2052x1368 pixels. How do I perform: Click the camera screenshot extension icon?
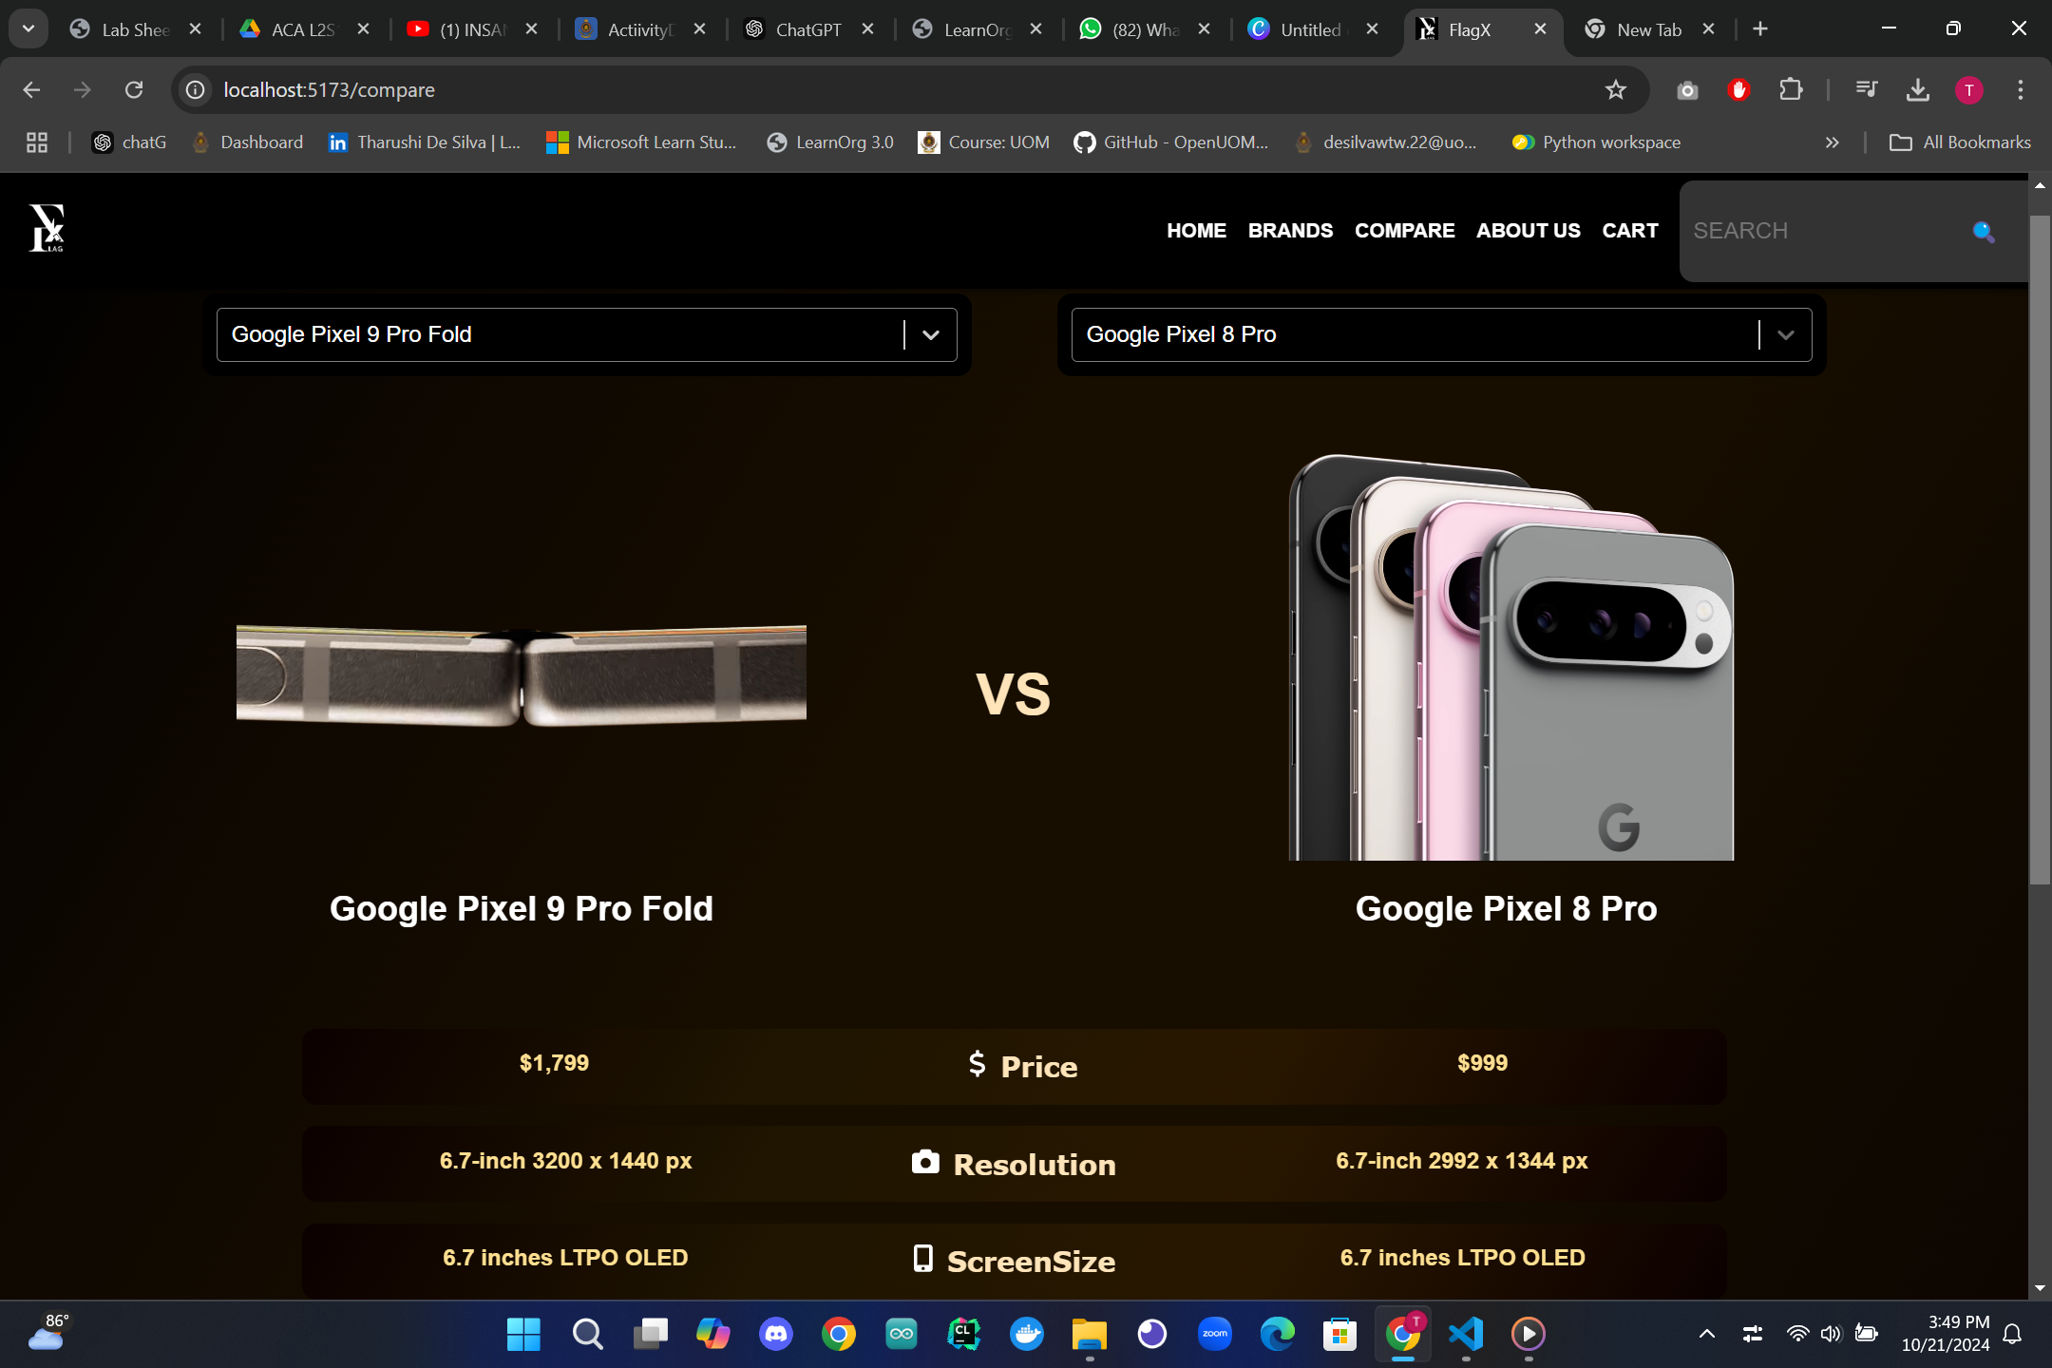coord(1687,90)
